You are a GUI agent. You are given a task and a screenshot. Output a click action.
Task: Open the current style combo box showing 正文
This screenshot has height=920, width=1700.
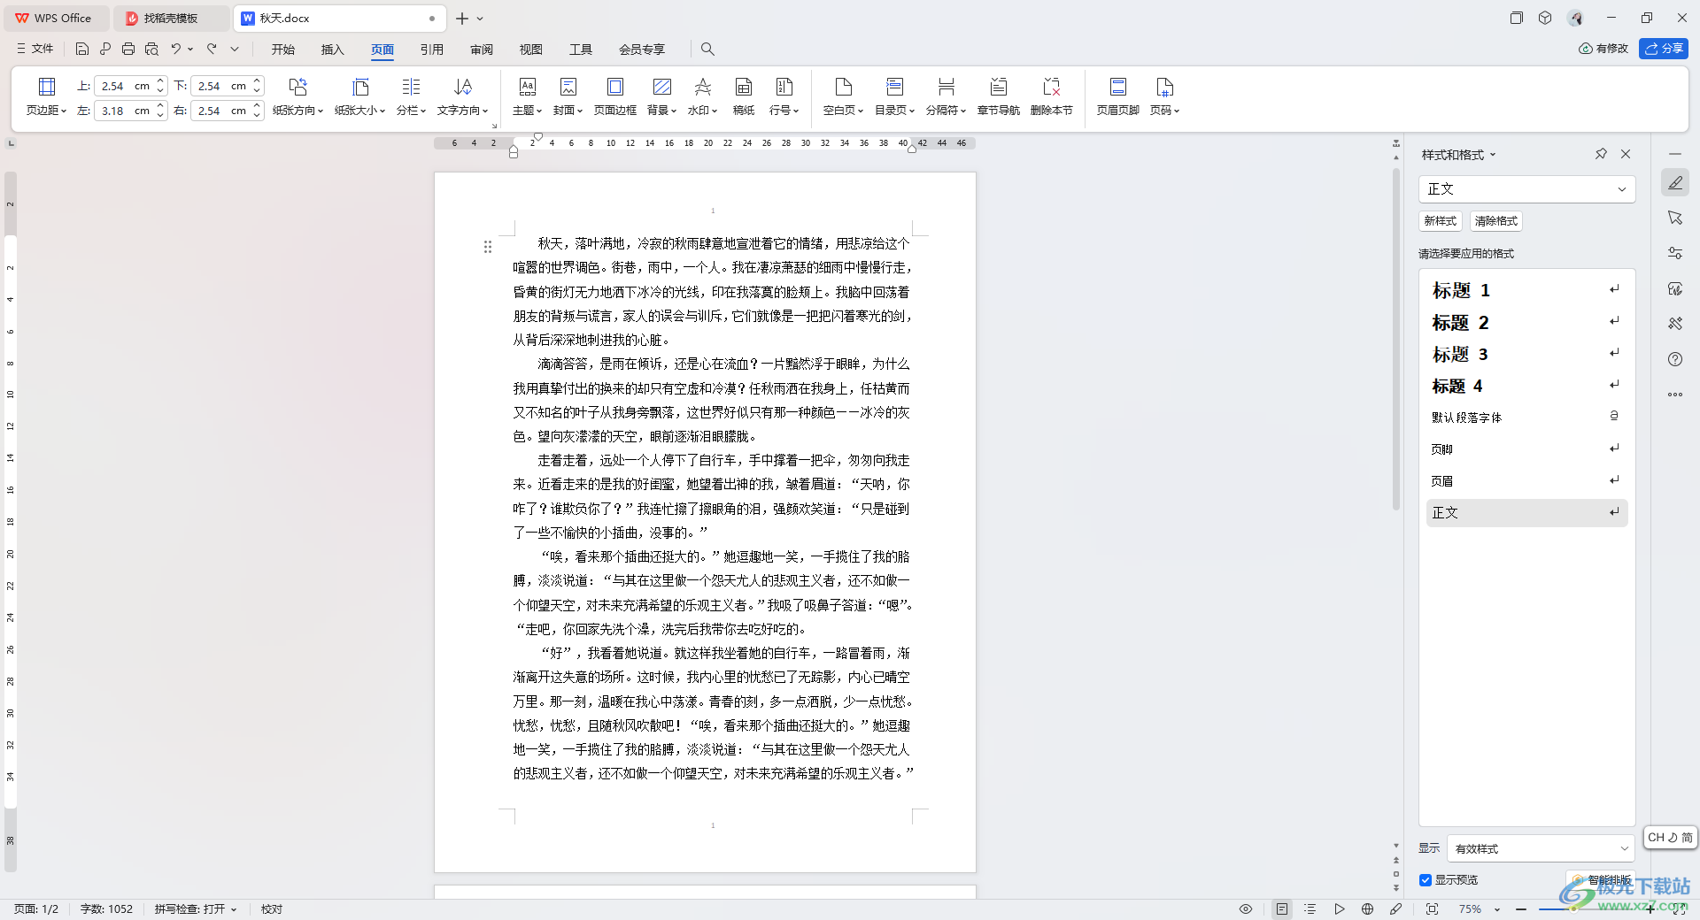[1526, 189]
